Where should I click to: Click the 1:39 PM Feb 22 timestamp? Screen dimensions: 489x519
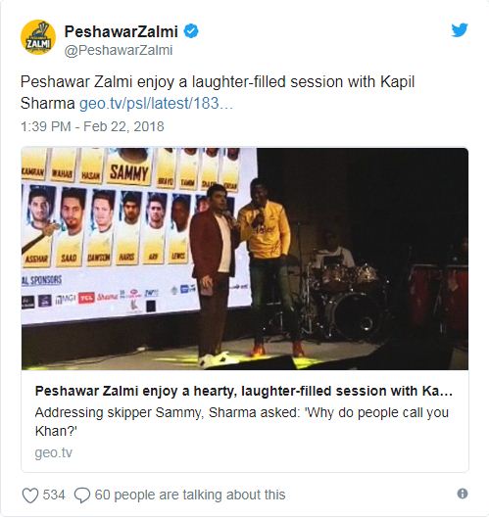[x=92, y=126]
